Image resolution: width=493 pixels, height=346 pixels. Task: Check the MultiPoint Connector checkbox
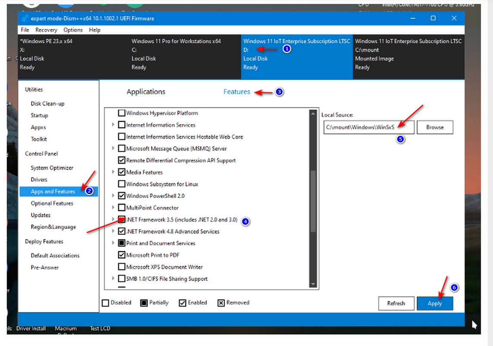[121, 208]
